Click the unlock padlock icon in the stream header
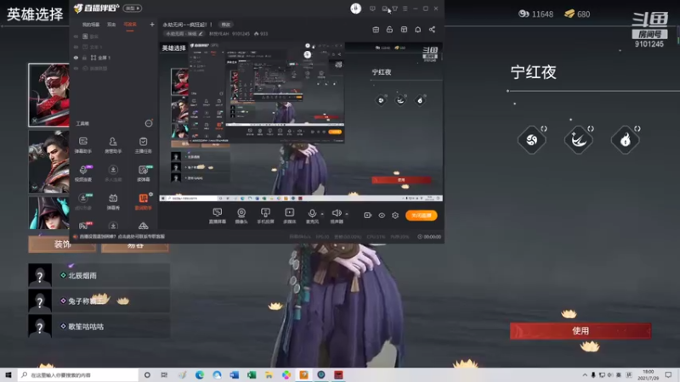 tap(389, 30)
